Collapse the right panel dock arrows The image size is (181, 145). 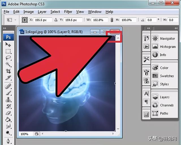(x=176, y=28)
